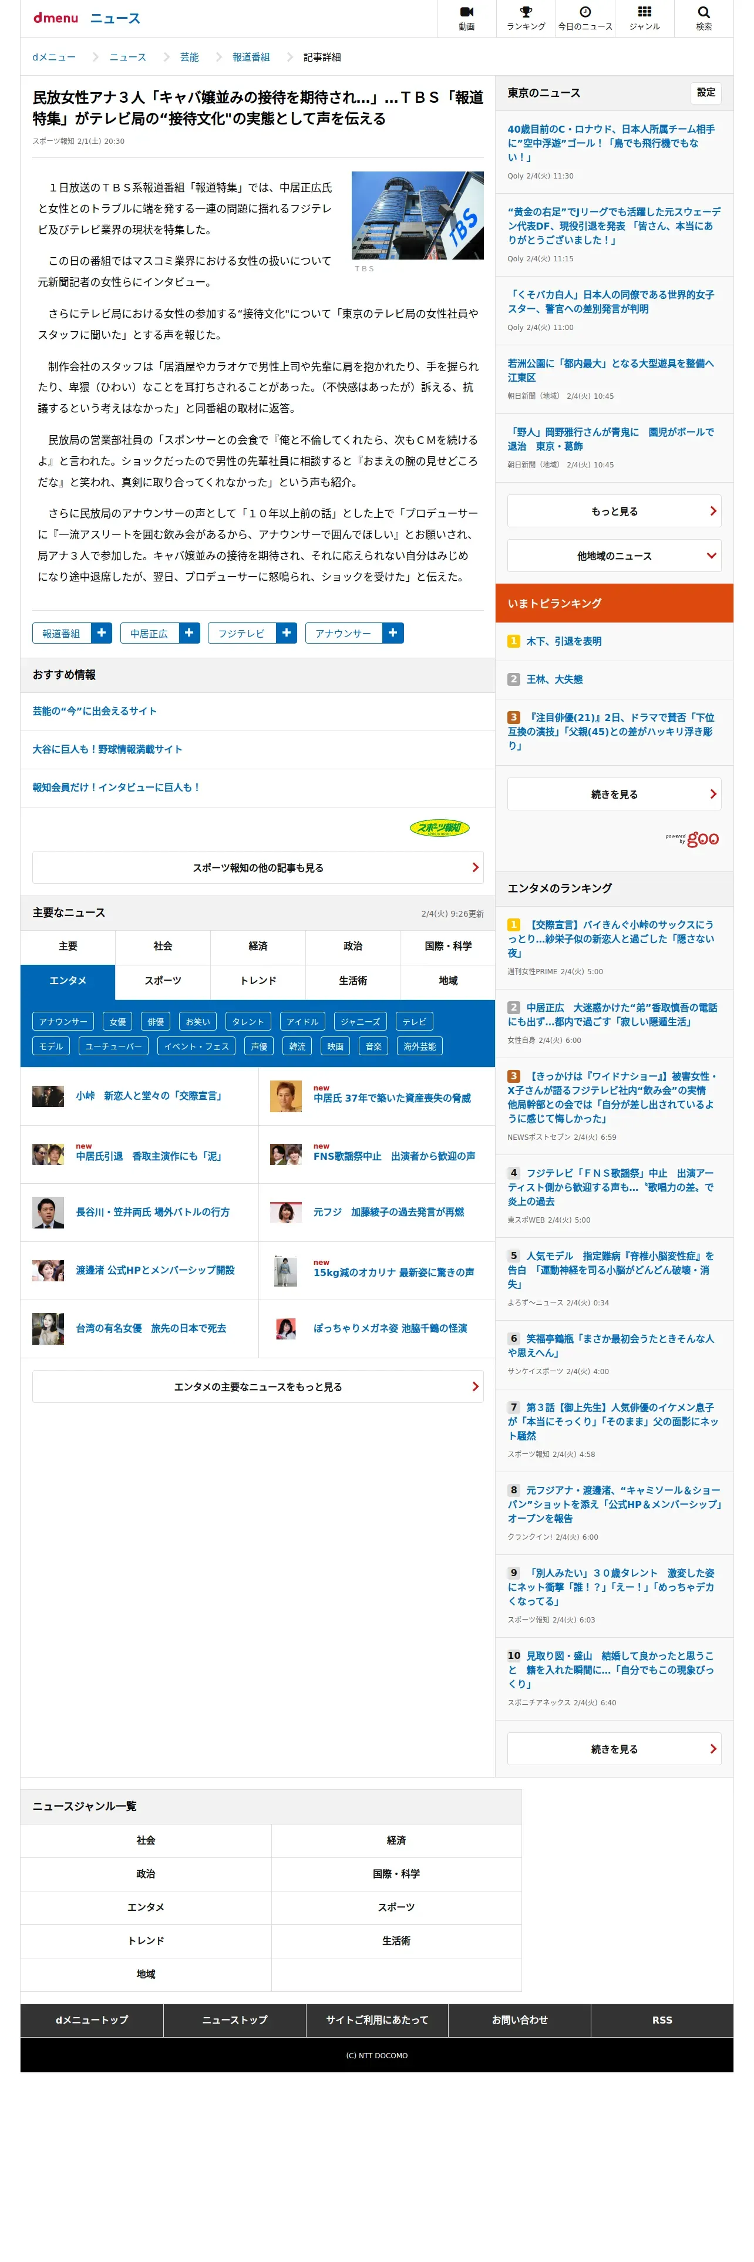Click サイトご利用にあたって footer link
Screen dimensions: 754x2262
[x=376, y=2019]
